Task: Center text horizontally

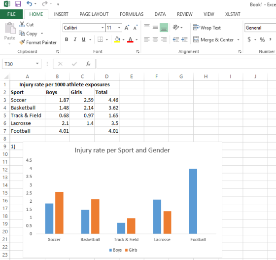Action: (155, 39)
